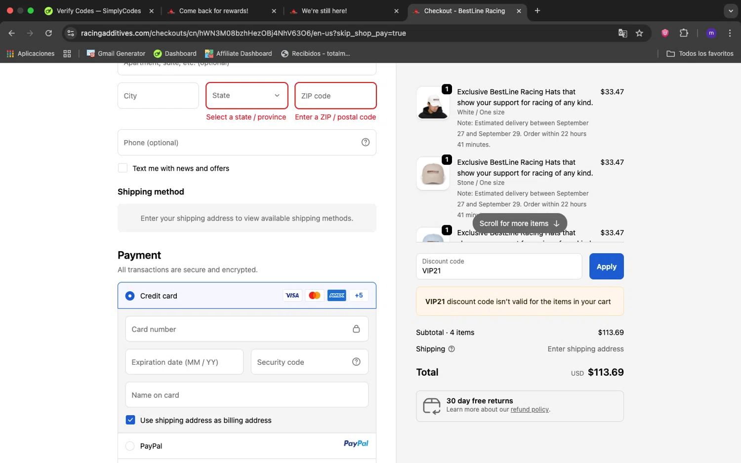Viewport: 741px width, 463px height.
Task: Click the American Express logo
Action: coord(336,295)
